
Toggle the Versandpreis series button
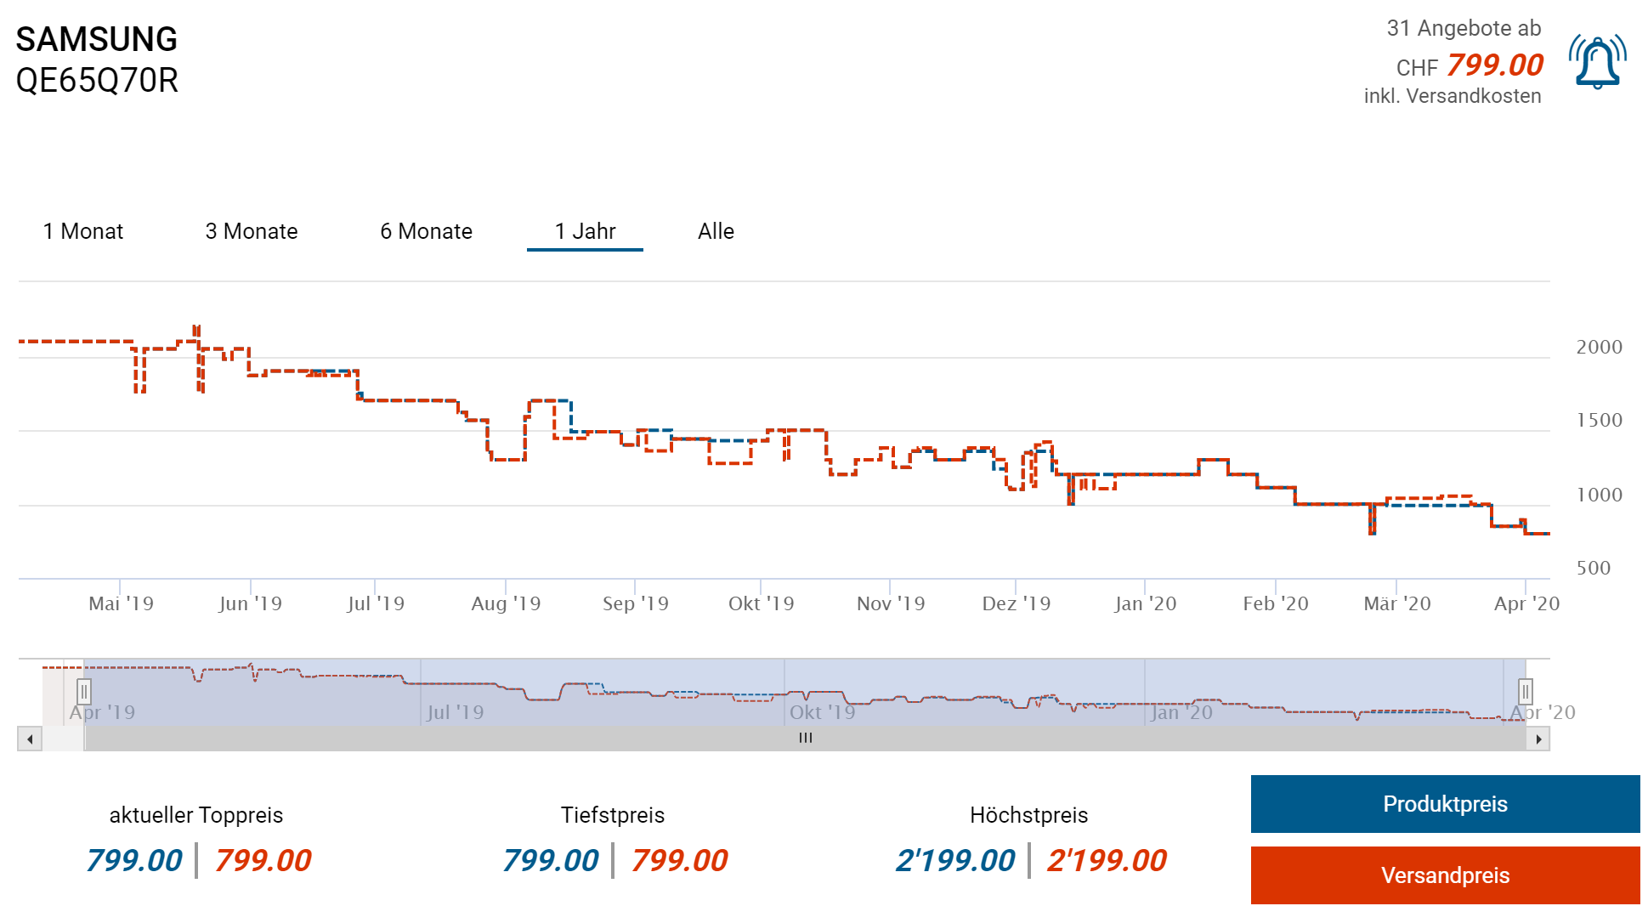point(1445,875)
